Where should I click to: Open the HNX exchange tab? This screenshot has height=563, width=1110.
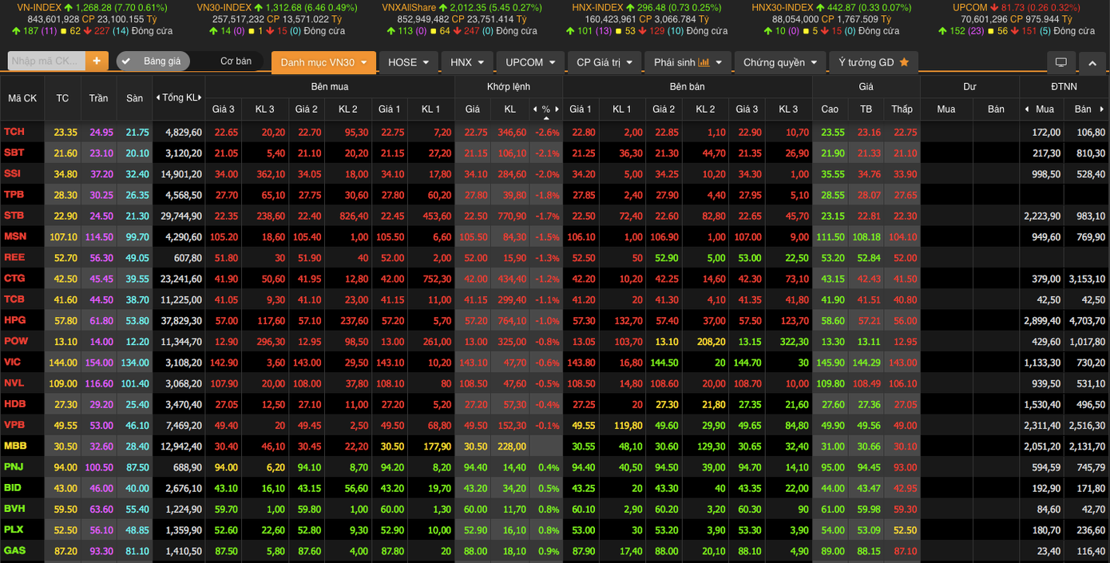[x=466, y=62]
